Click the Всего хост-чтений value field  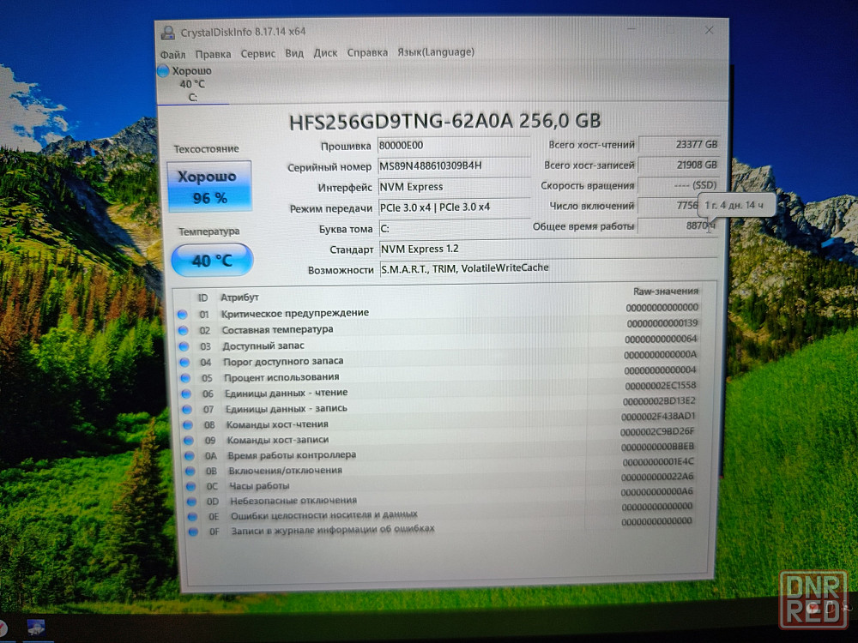[x=679, y=145]
